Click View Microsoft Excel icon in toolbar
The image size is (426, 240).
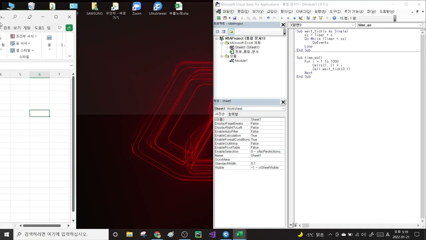coord(219,18)
